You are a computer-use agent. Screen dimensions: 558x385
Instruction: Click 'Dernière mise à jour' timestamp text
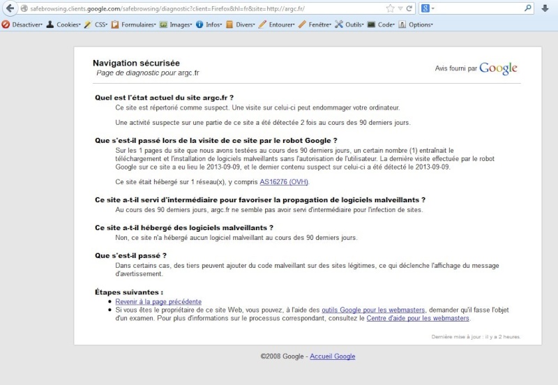[x=476, y=337]
